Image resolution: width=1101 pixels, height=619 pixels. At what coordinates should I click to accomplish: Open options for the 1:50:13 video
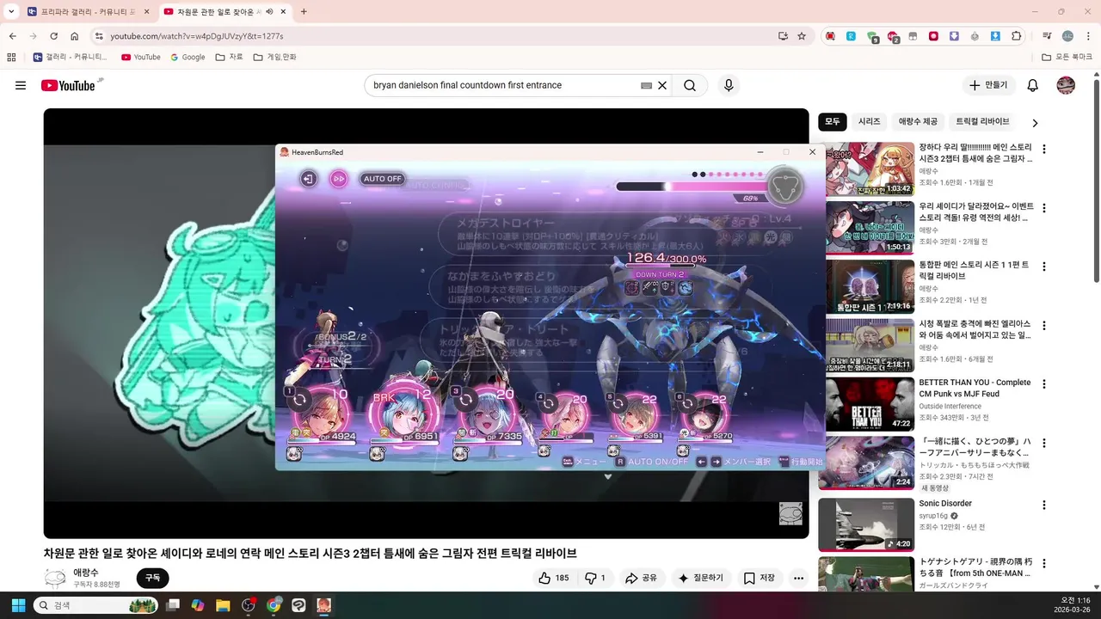(x=1044, y=208)
